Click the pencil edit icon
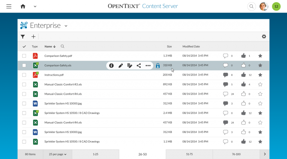 click(x=121, y=66)
